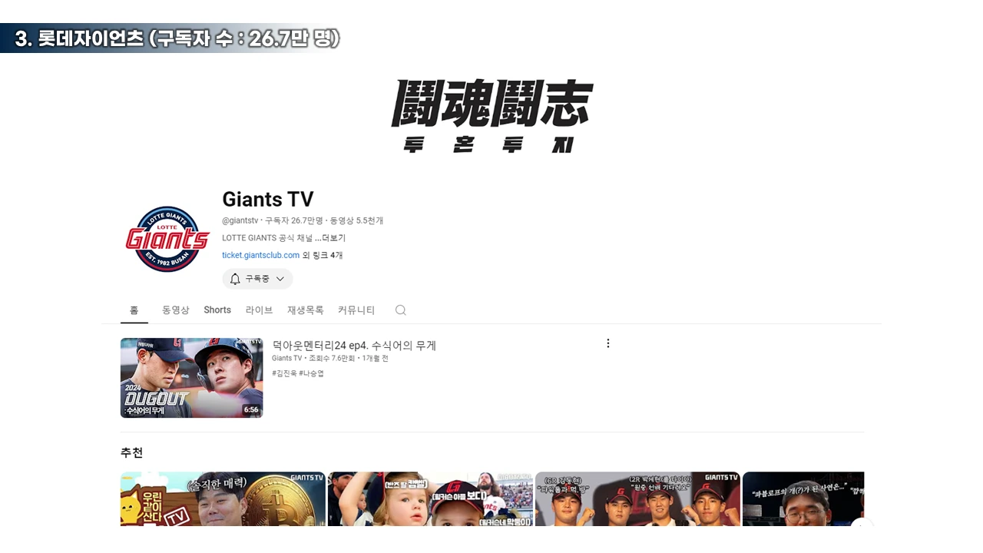Viewport: 983px width, 553px height.
Task: Click the #나승엽 hashtag
Action: (311, 373)
